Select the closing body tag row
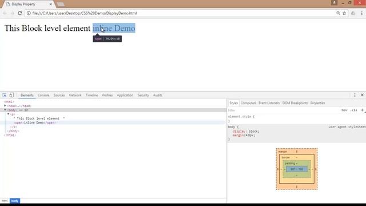The image size is (366, 206). [13, 131]
